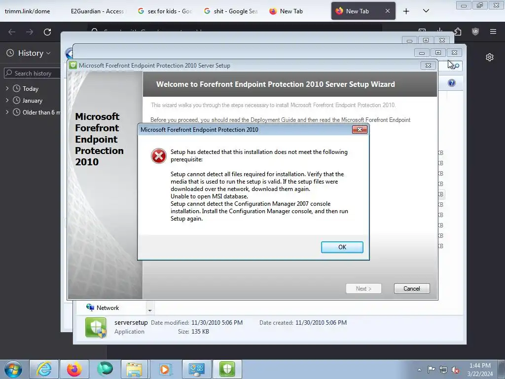Click the serversetup application icon in details pane

96,328
